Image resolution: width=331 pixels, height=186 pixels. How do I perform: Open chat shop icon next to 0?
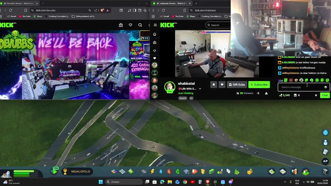295,95
